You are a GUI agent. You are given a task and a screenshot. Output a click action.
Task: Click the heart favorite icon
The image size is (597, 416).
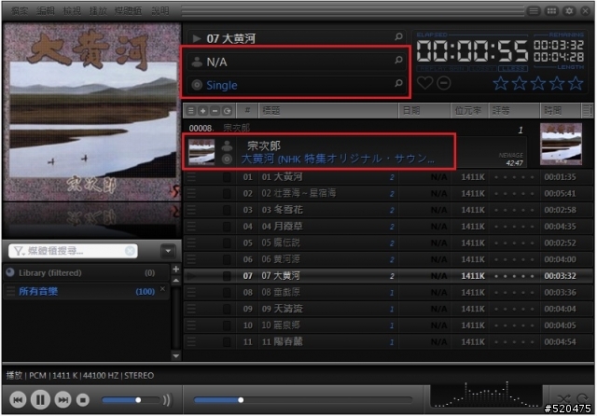424,83
